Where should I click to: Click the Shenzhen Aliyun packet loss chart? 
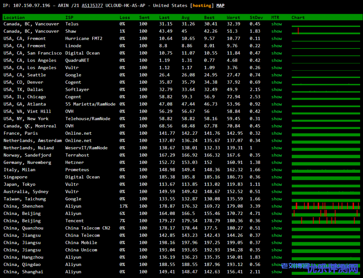pos(325,206)
